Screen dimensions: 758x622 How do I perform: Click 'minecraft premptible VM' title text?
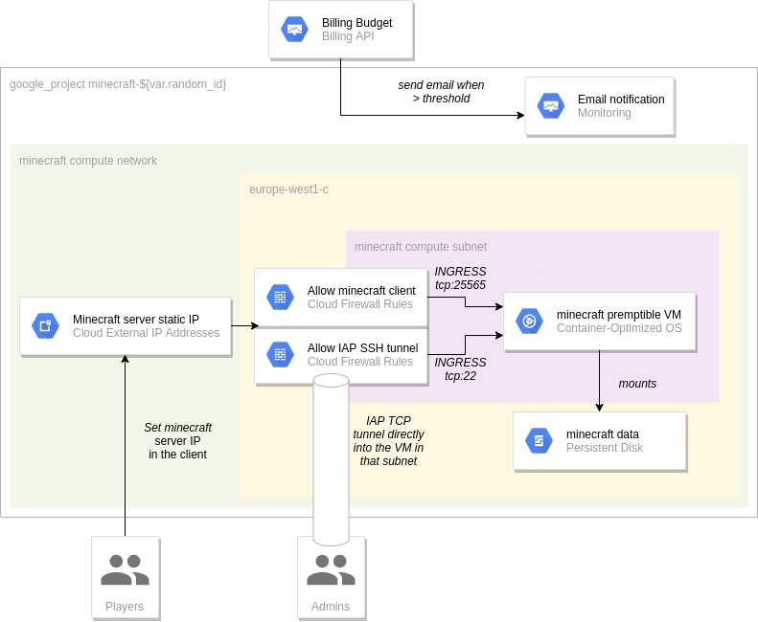coord(619,315)
